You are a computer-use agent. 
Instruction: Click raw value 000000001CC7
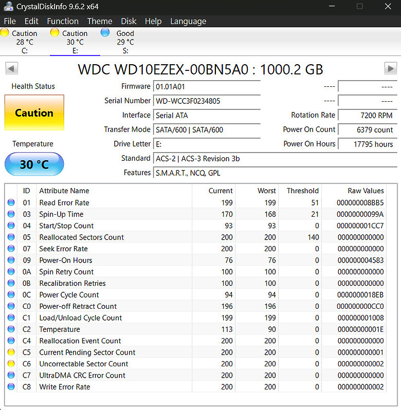point(360,226)
